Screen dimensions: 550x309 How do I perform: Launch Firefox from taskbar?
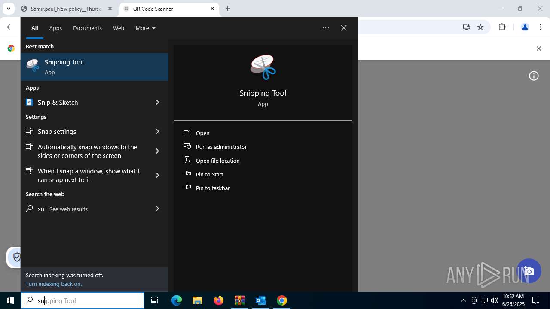pyautogui.click(x=219, y=300)
